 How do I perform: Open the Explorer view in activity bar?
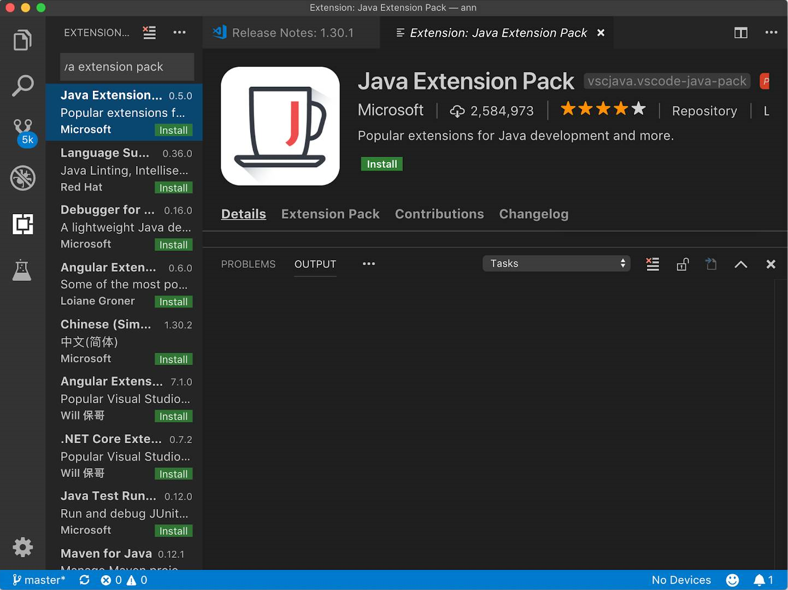point(22,40)
